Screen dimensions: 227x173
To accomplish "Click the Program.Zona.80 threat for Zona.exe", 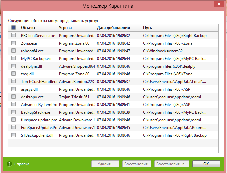I will coord(74,43).
